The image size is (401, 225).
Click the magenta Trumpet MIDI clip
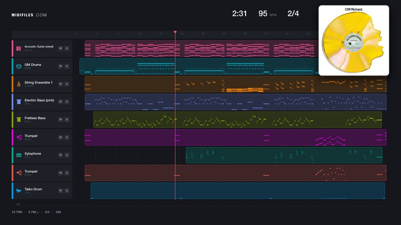click(235, 137)
